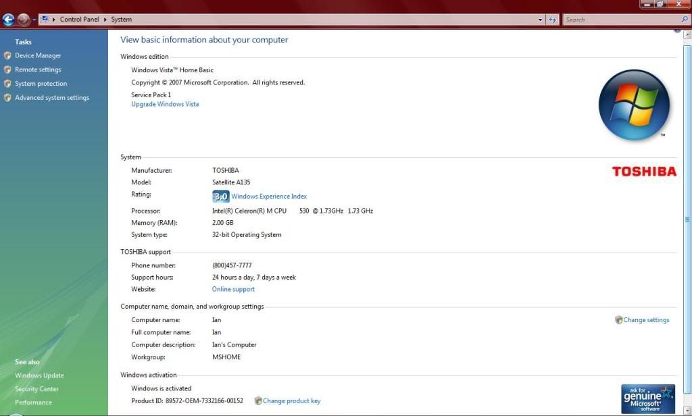
Task: Click the genuine Microsoft software badge
Action: click(x=647, y=398)
